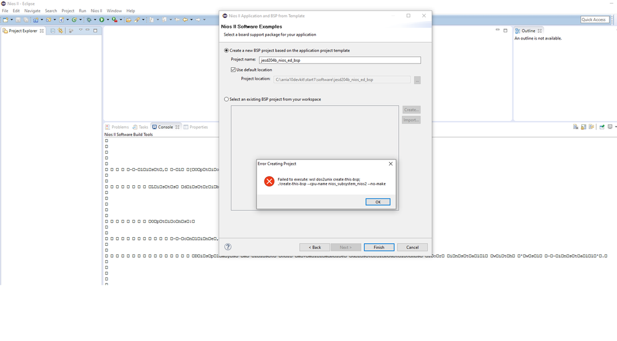Click the New C/C++ Project toolbar icon
Image resolution: width=617 pixels, height=341 pixels.
click(x=36, y=20)
